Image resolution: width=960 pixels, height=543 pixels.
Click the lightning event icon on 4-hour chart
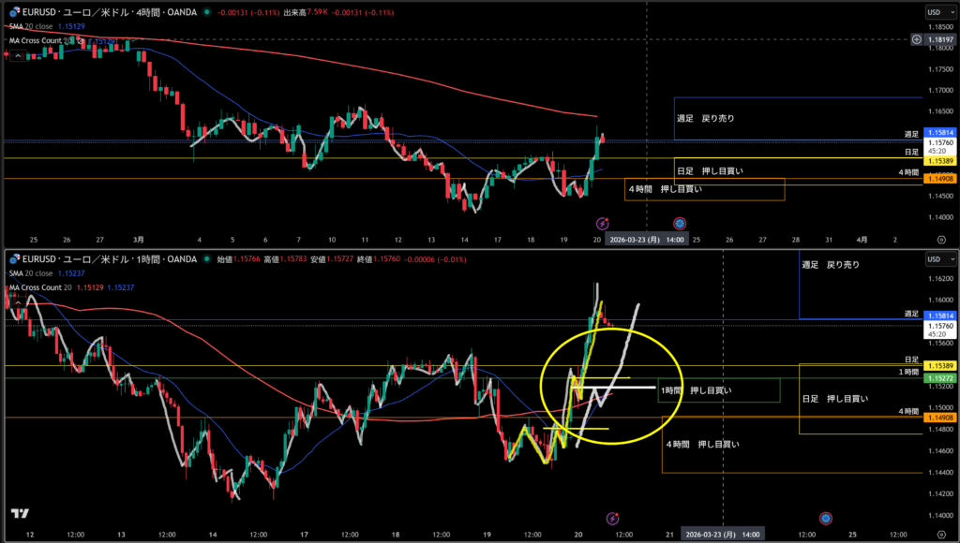click(604, 223)
